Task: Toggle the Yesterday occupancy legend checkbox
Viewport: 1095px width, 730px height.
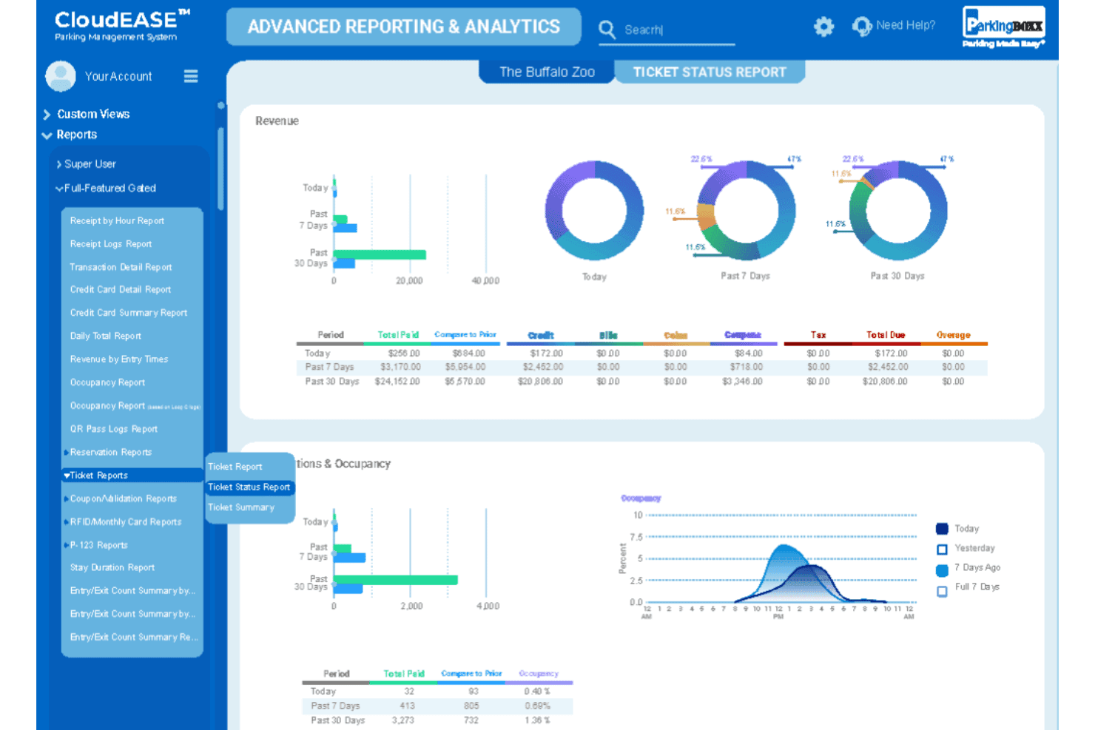Action: pyautogui.click(x=942, y=549)
